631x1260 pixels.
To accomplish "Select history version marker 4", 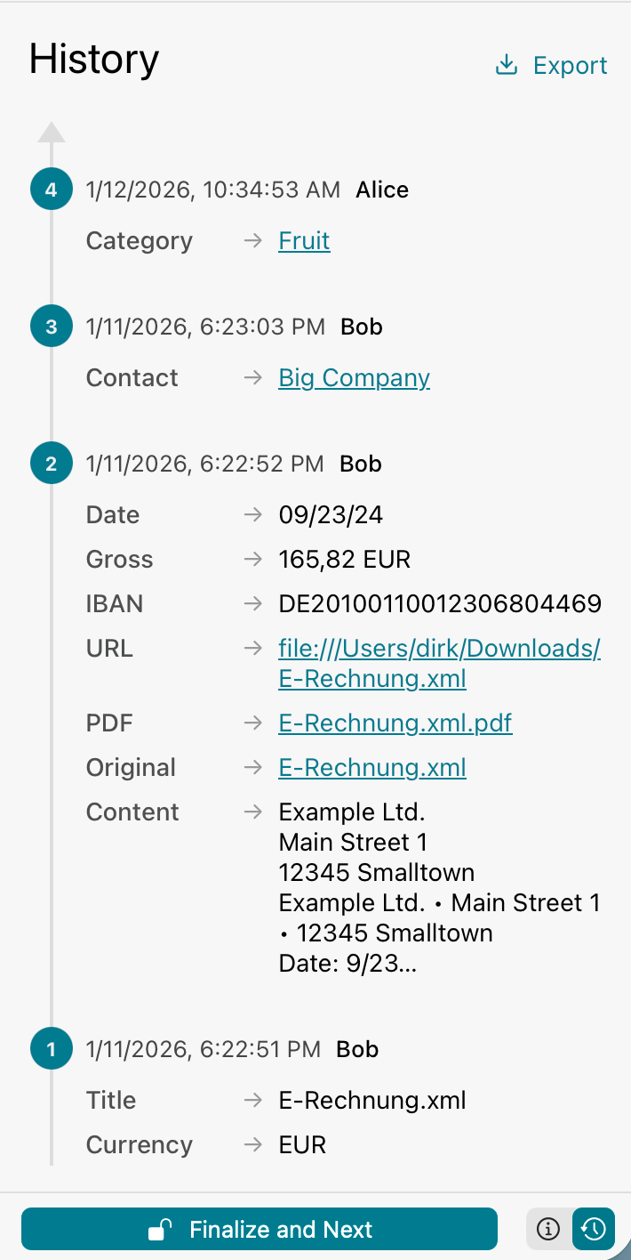I will (x=52, y=190).
